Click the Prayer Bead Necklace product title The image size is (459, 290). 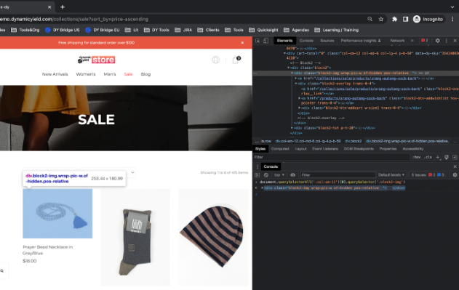point(48,250)
